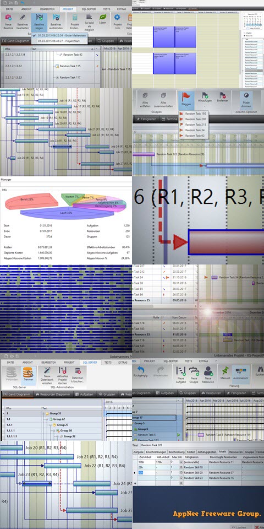264x529 pixels.
Task: Open the Projekt Info gear icon
Action: click(117, 17)
